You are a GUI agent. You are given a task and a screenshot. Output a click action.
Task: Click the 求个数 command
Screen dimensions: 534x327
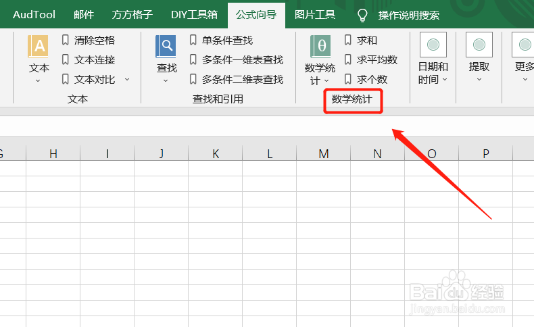tap(372, 79)
